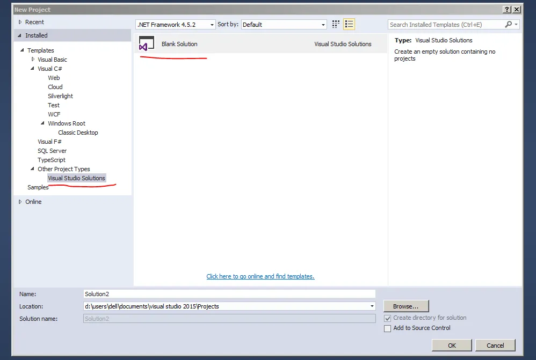Click the Cancel button
536x360 pixels.
click(495, 346)
